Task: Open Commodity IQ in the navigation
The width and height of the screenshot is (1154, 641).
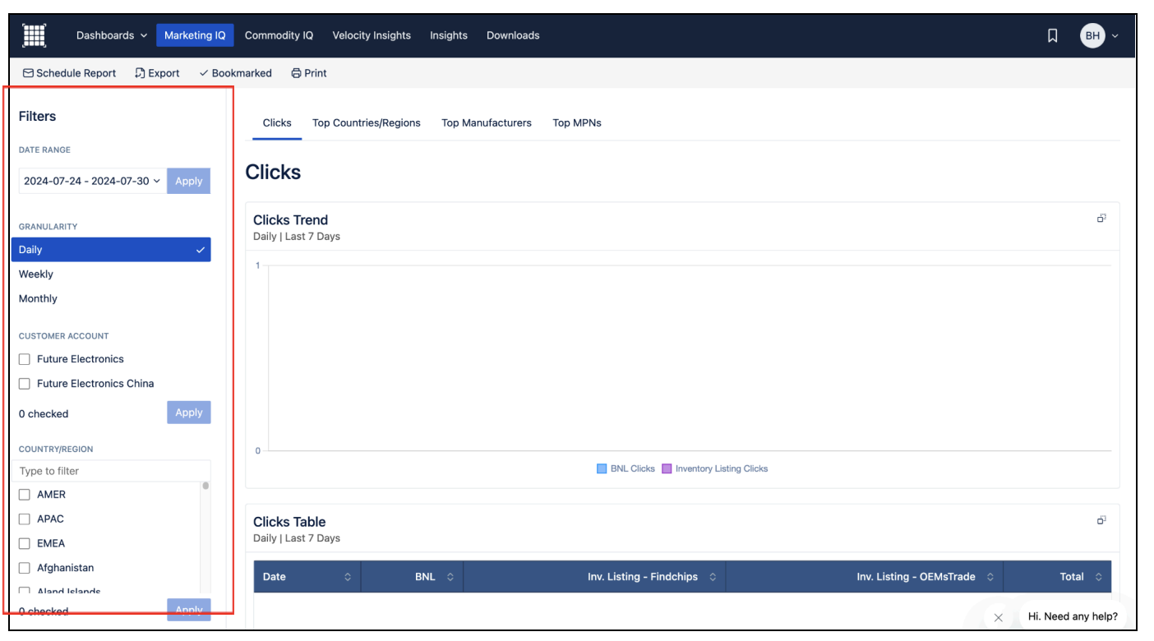Action: coord(279,35)
